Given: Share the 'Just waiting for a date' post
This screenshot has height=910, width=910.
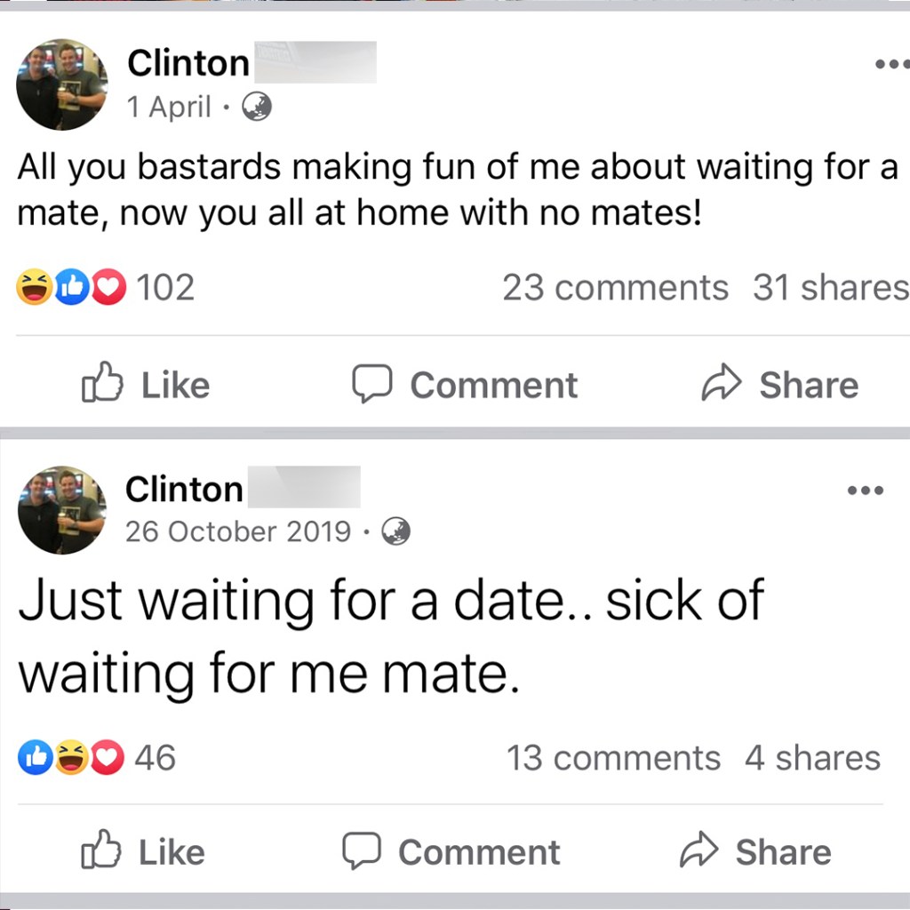Looking at the screenshot, I should 755,850.
